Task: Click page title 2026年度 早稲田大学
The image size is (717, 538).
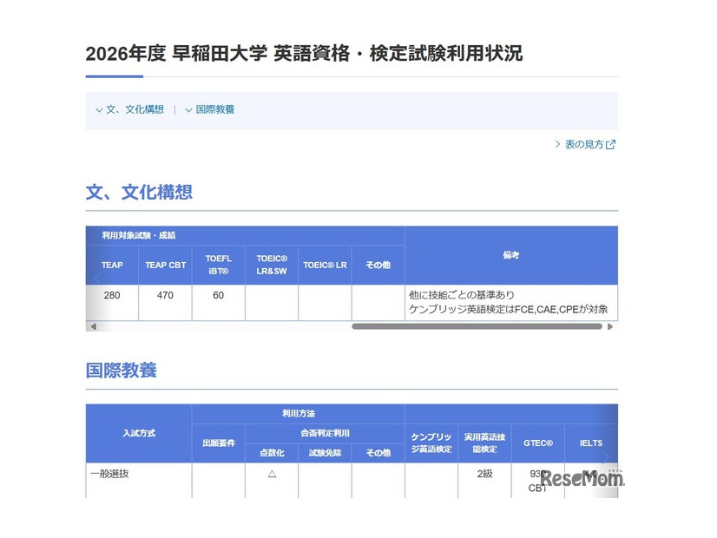Action: pos(304,54)
